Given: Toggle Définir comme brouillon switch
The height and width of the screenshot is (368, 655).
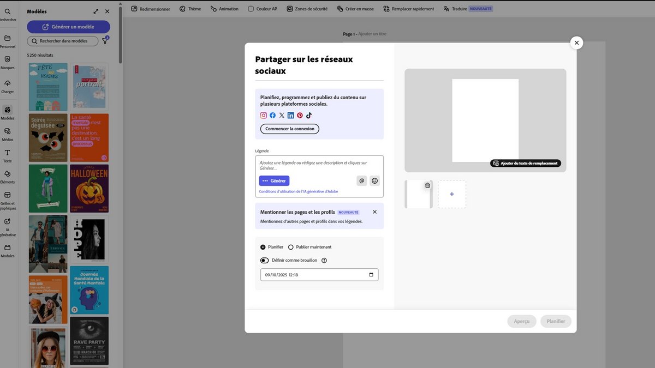Looking at the screenshot, I should click(x=265, y=261).
